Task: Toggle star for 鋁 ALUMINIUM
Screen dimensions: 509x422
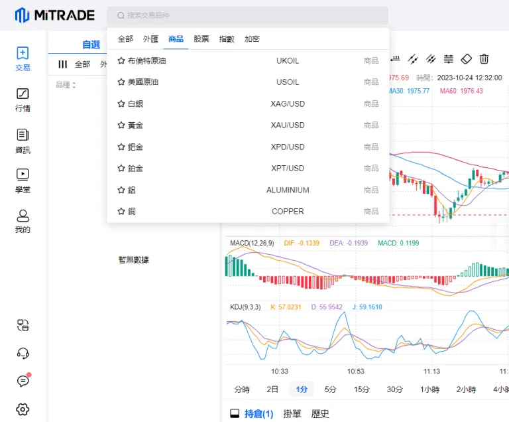Action: [x=121, y=190]
